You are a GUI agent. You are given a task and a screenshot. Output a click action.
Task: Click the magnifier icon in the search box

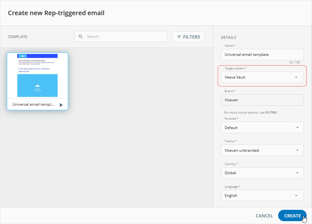pyautogui.click(x=81, y=37)
